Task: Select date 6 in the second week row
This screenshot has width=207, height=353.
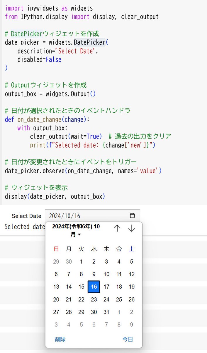Action: (56, 274)
